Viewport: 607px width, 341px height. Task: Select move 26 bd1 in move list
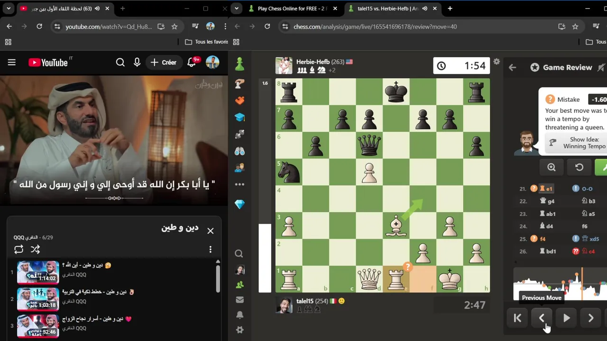(547, 251)
